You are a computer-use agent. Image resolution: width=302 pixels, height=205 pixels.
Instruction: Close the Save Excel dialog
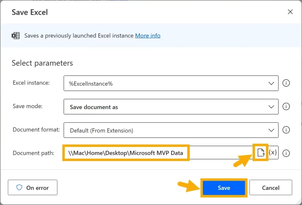click(290, 12)
